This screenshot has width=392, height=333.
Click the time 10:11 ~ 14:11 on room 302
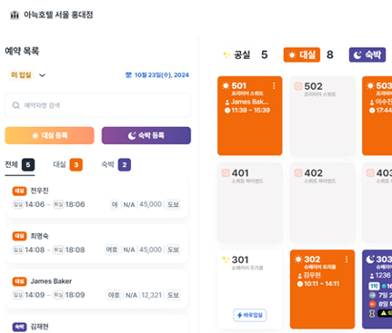(x=322, y=284)
